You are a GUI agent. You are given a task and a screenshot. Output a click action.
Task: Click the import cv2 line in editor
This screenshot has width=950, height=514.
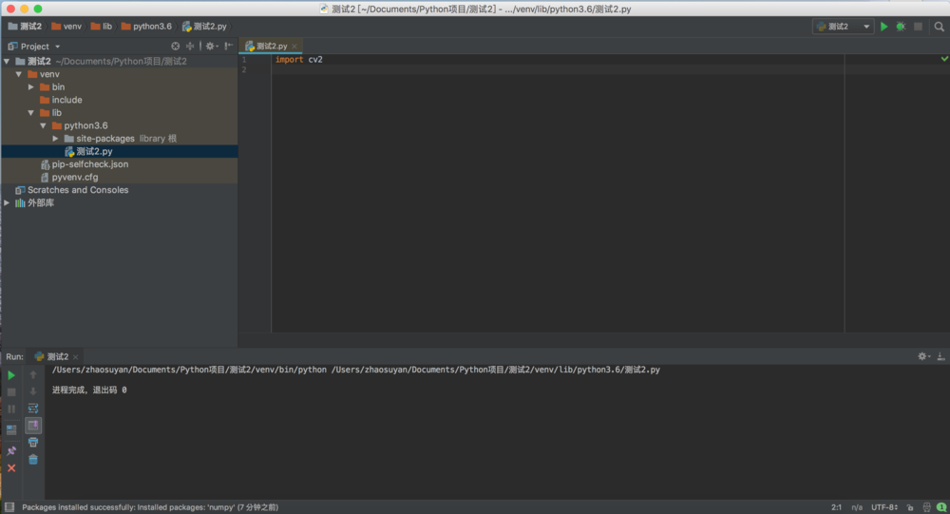click(x=298, y=60)
